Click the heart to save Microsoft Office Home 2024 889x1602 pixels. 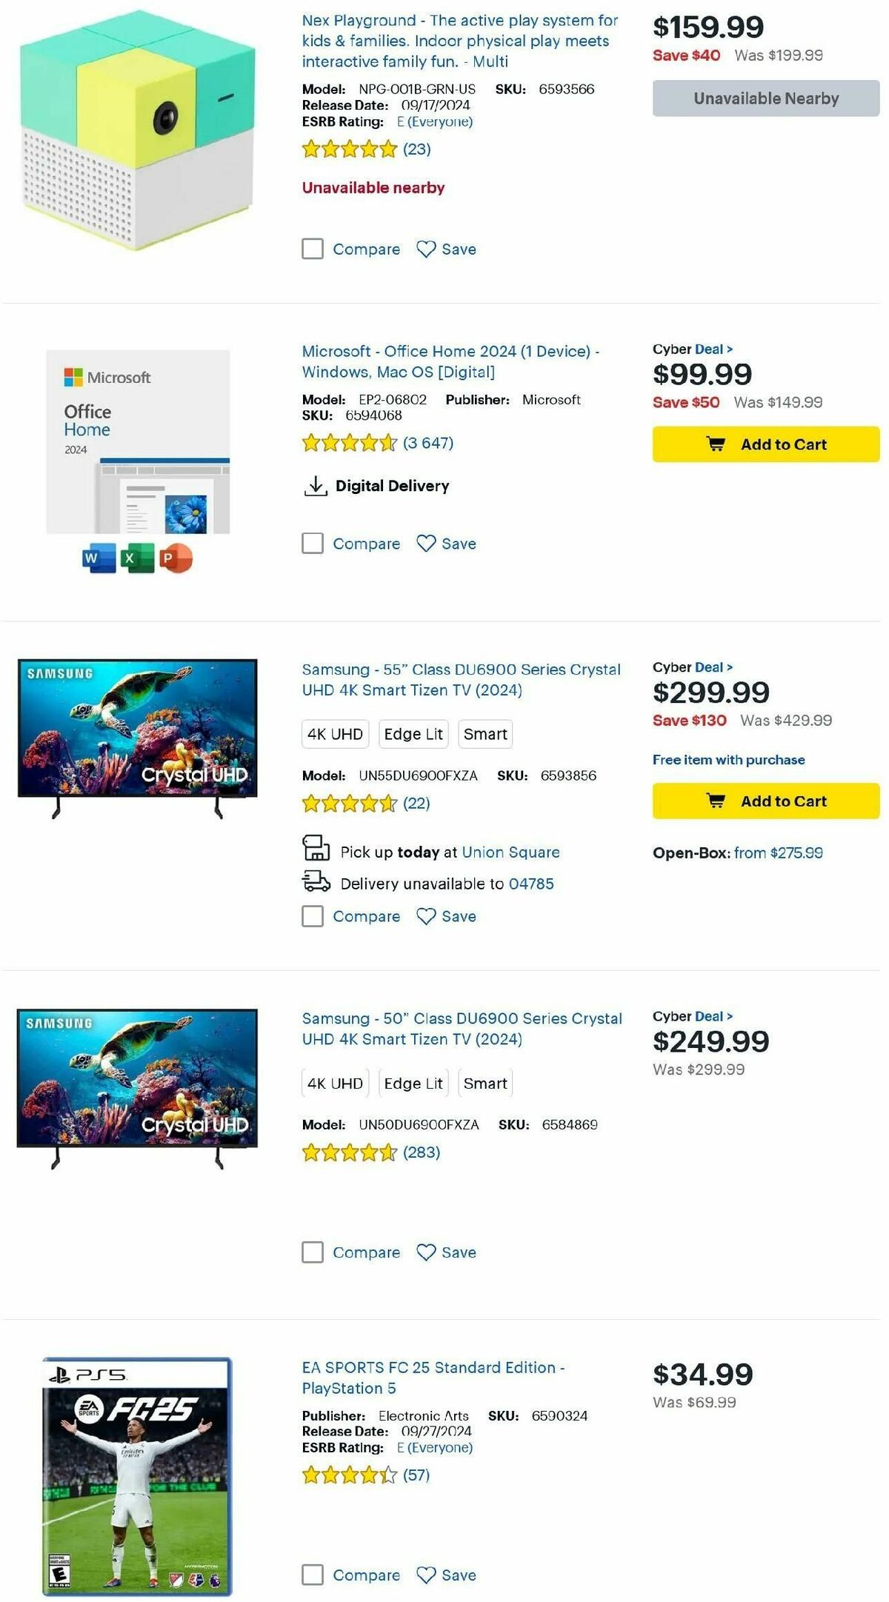424,544
